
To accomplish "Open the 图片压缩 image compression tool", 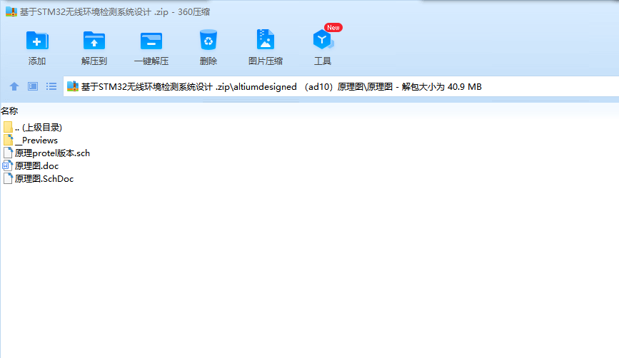I will (266, 39).
